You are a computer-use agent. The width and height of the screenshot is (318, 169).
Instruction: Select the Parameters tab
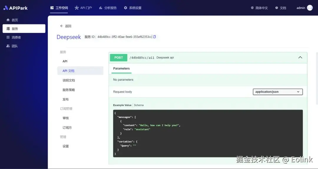121,69
